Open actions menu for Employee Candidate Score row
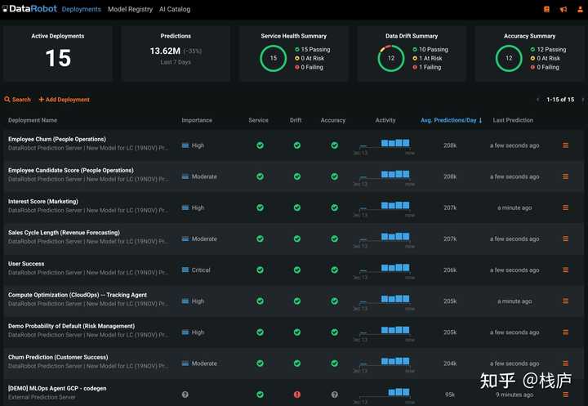Screen dimensions: 588x406 click(x=565, y=176)
